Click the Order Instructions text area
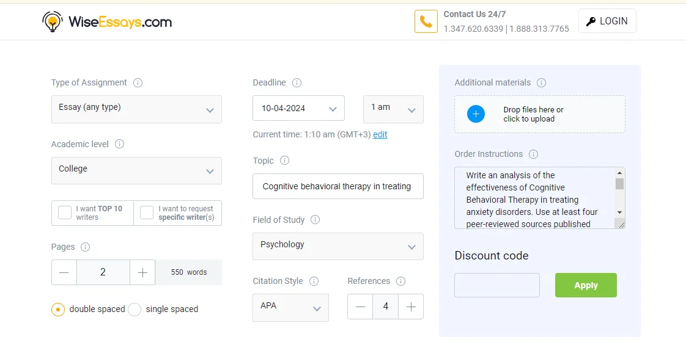The image size is (686, 356). pyautogui.click(x=534, y=198)
